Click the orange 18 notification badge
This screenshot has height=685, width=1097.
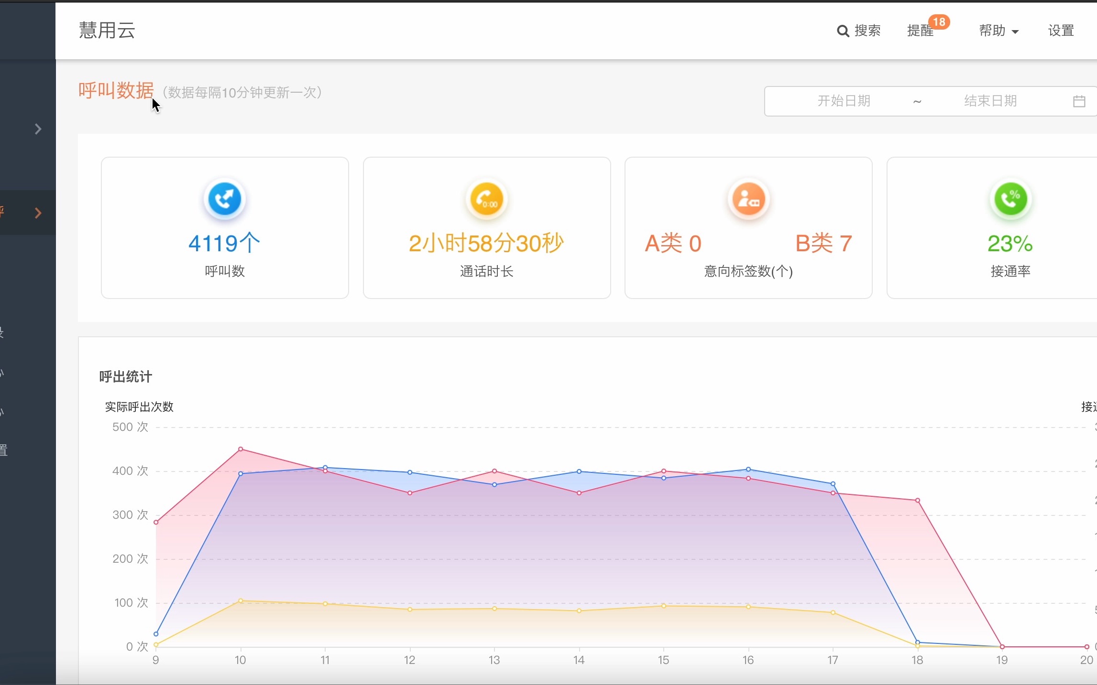point(939,22)
